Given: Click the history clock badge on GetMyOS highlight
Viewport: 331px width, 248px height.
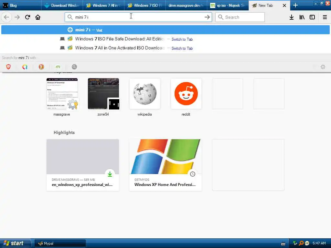Looking at the screenshot, I should 193,174.
